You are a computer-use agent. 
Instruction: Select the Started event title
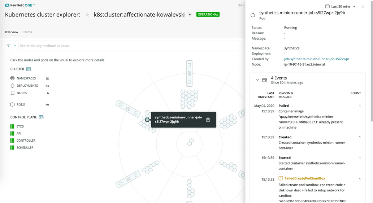[285, 157]
